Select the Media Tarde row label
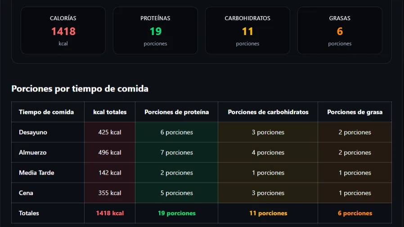This screenshot has height=227, width=404. click(36, 173)
